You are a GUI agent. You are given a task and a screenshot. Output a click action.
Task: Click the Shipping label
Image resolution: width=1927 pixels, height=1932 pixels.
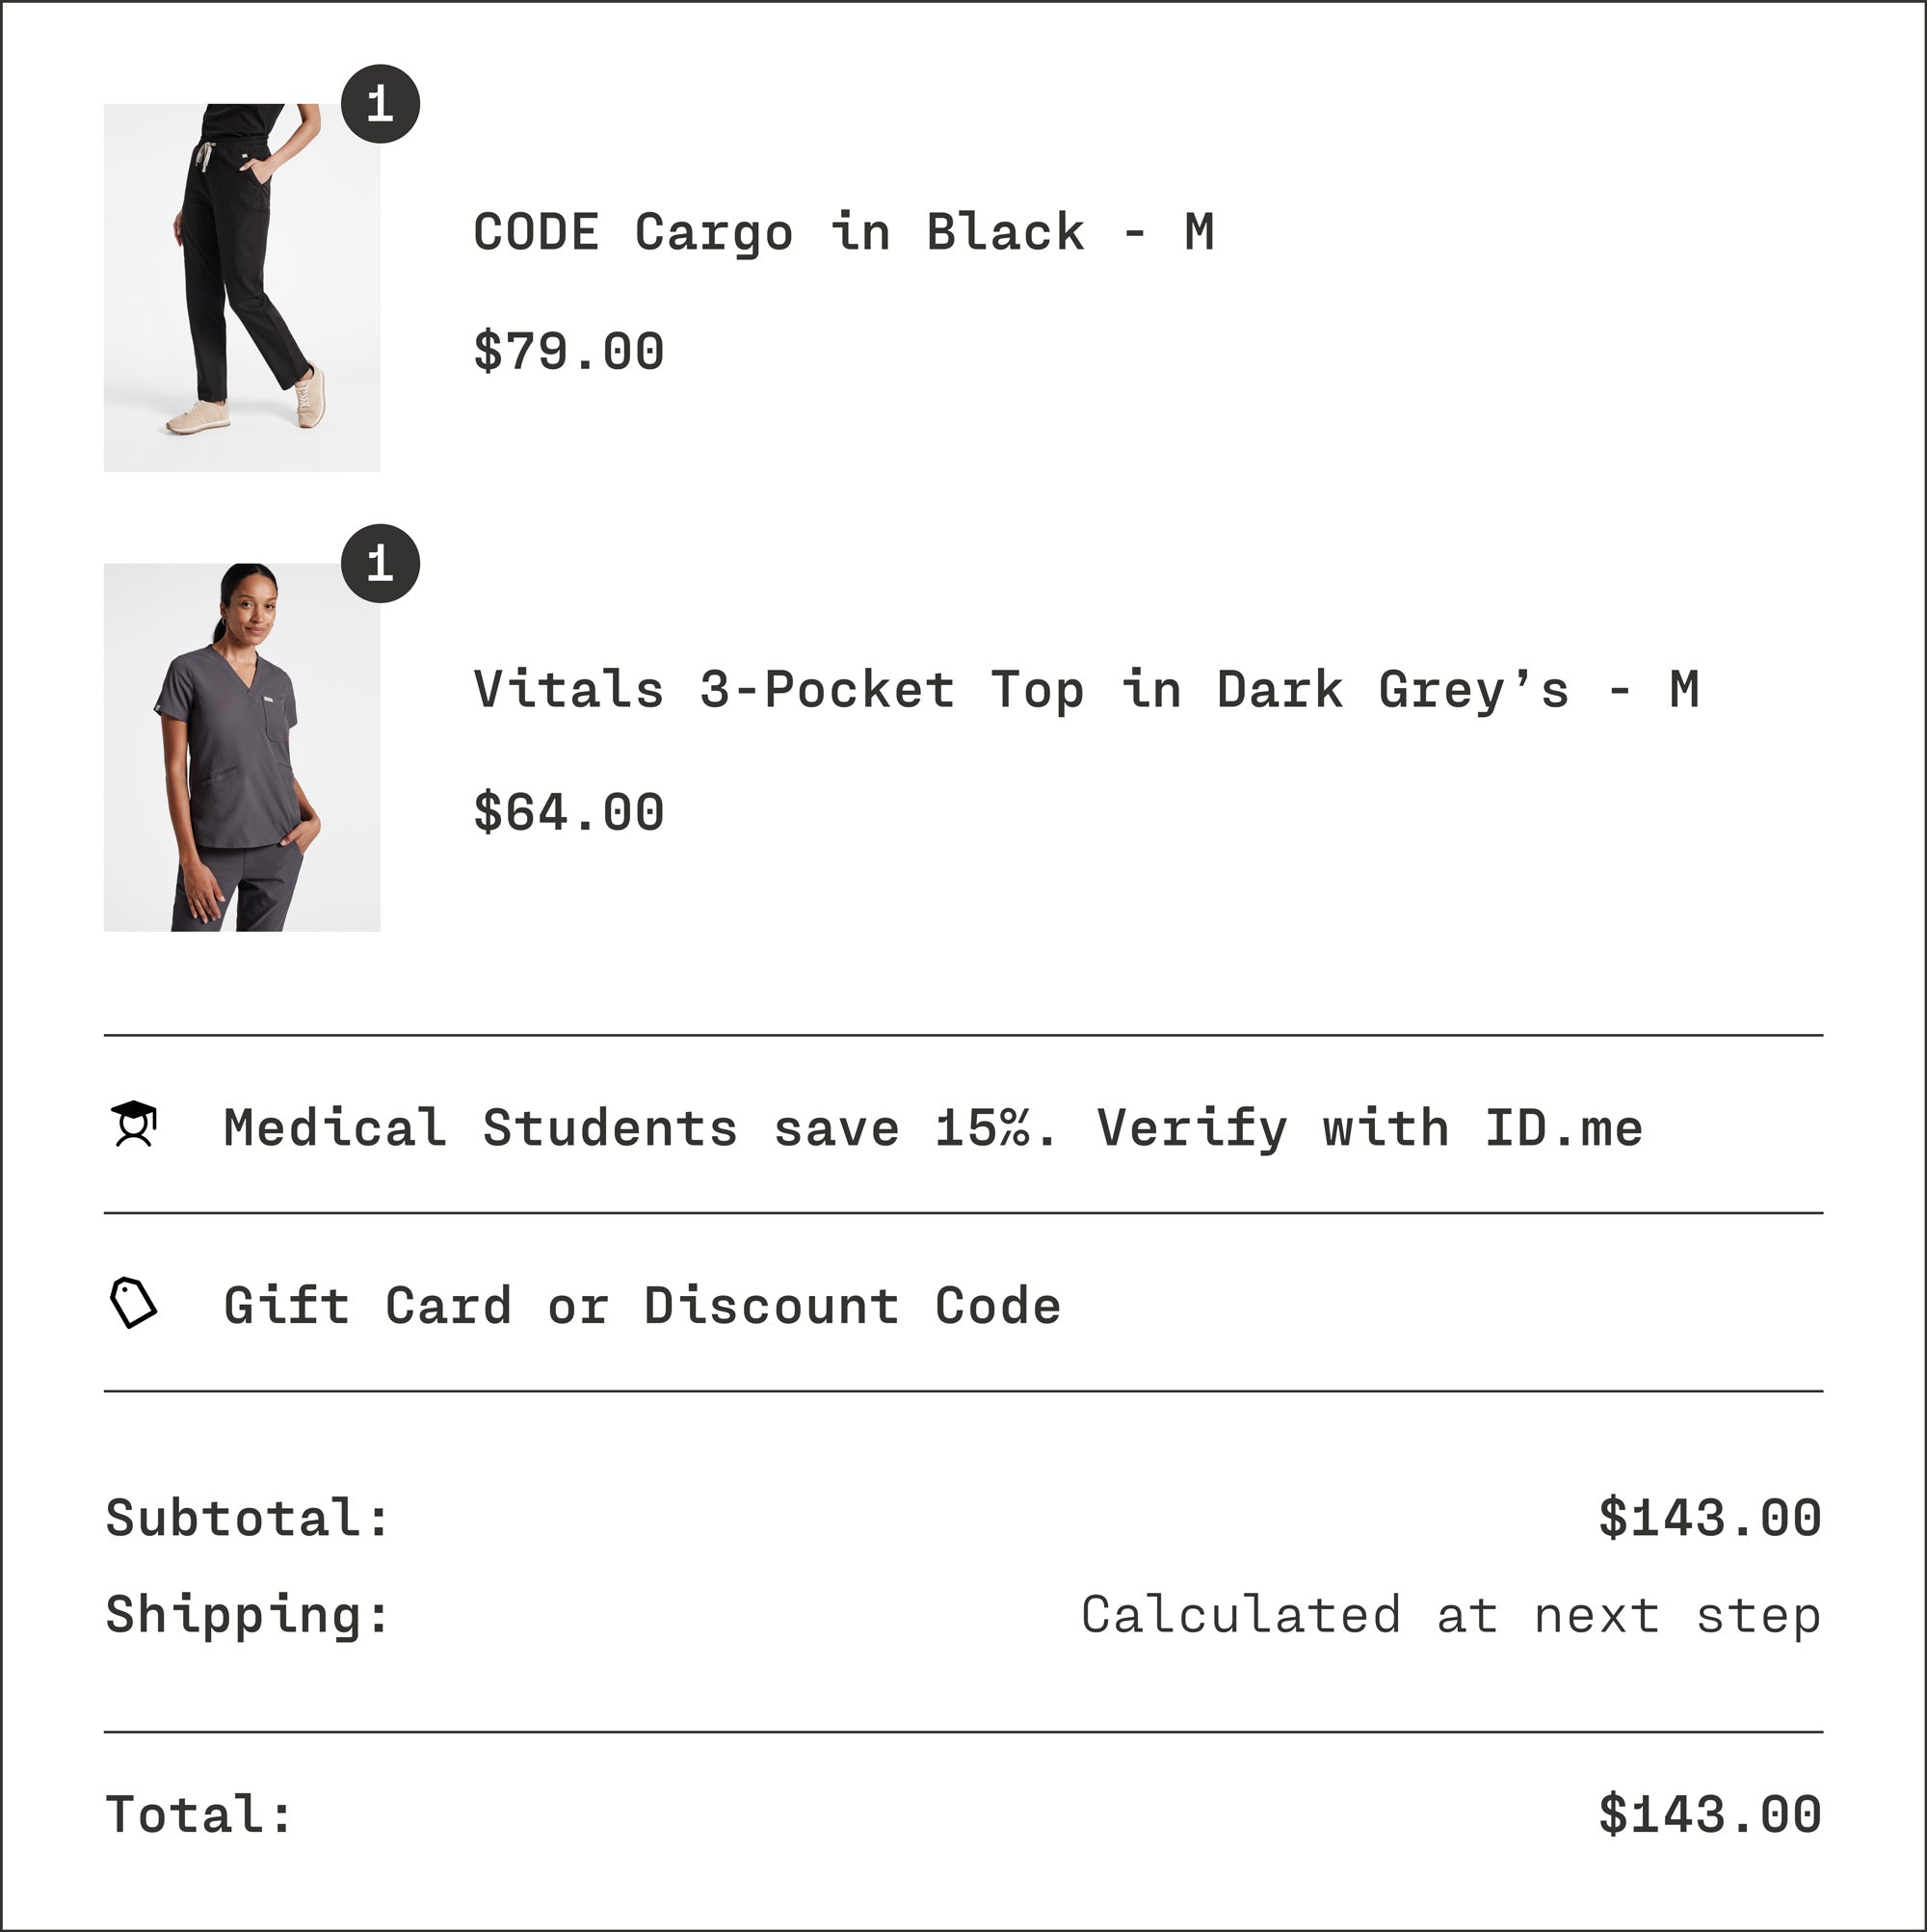click(247, 1615)
